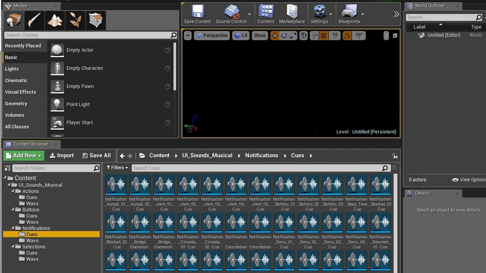Open the Paint mode

pos(34,20)
